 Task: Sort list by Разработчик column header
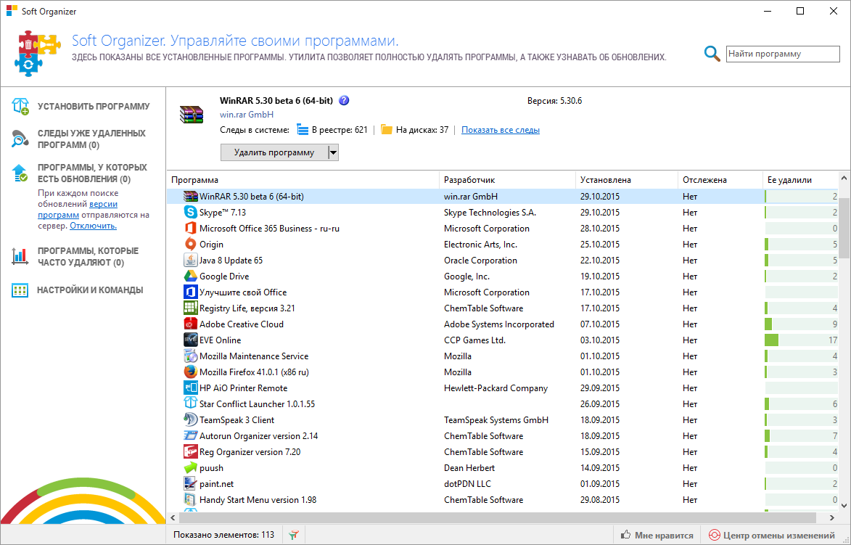[x=469, y=180]
